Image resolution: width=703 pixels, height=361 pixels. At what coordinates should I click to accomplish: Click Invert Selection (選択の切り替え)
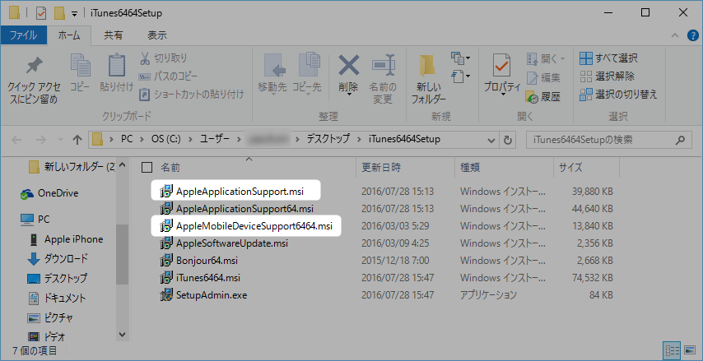(x=618, y=94)
